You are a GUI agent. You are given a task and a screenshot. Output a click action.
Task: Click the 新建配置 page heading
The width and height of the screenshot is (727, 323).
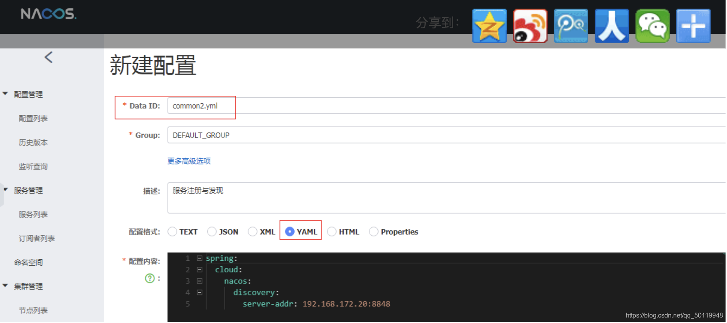[x=153, y=65]
